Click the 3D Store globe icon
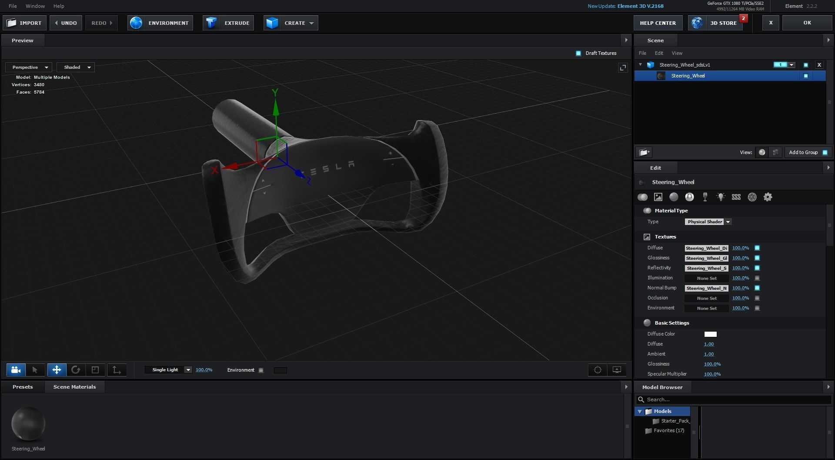This screenshot has height=460, width=835. pos(697,23)
